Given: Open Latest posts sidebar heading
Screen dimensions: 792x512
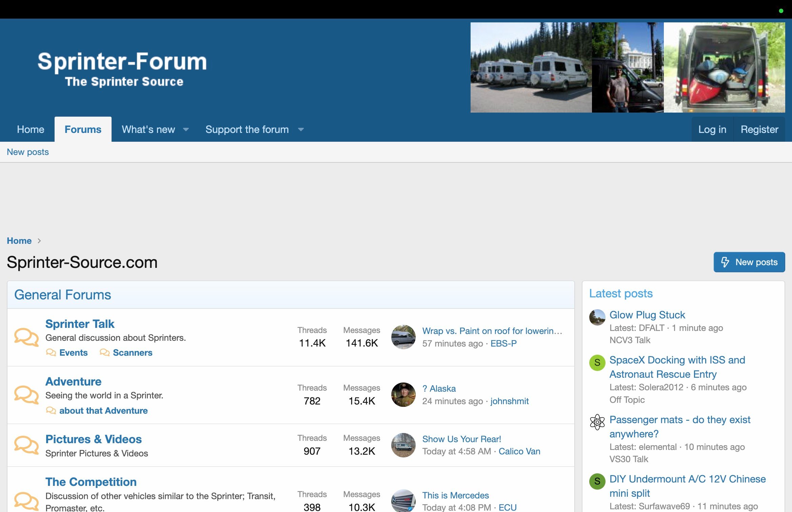Looking at the screenshot, I should coord(621,293).
